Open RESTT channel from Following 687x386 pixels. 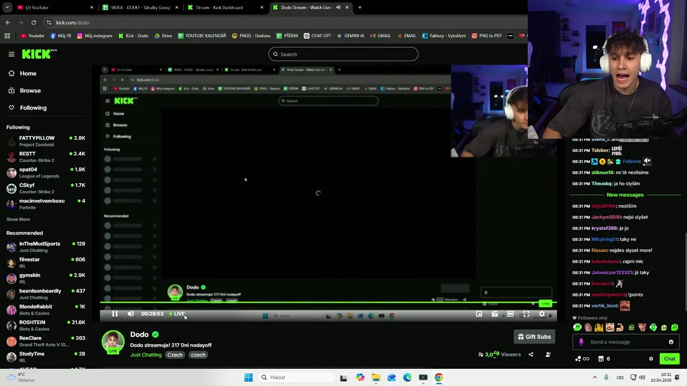pyautogui.click(x=46, y=157)
